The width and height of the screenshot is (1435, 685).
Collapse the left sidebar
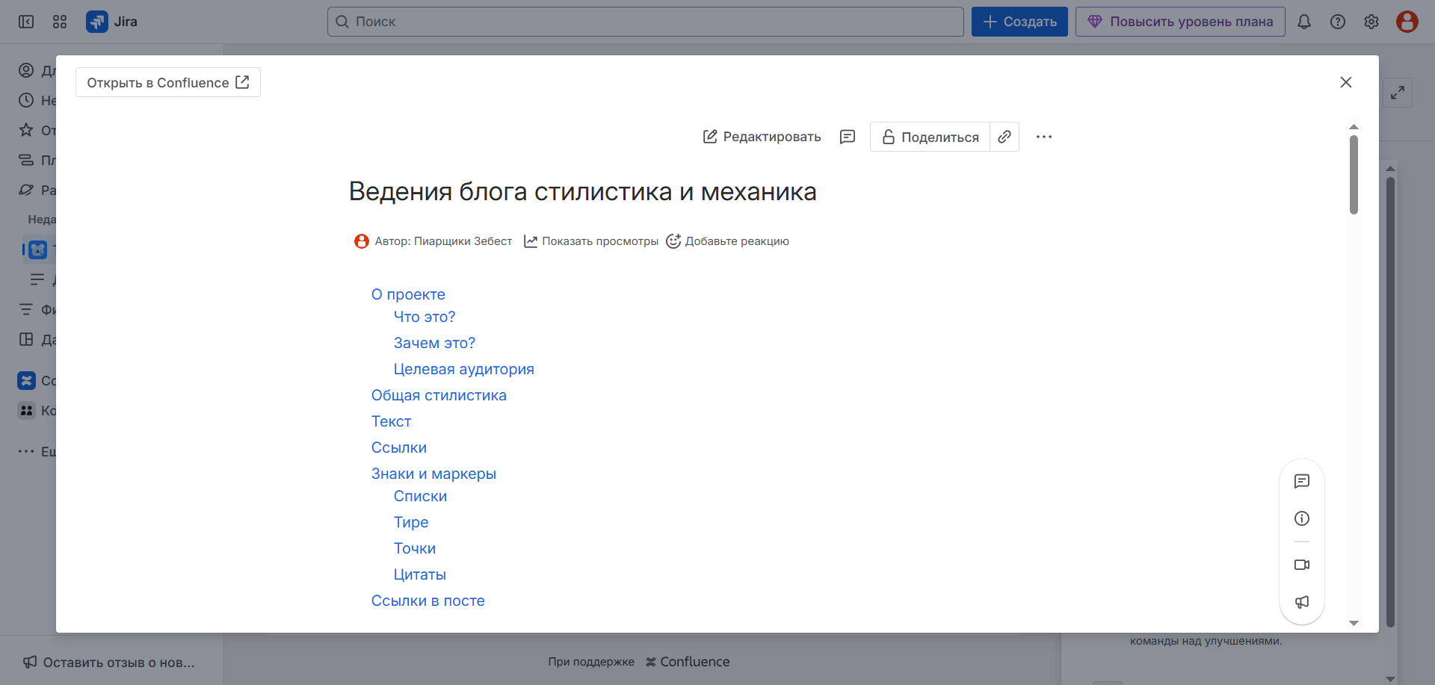[x=26, y=22]
